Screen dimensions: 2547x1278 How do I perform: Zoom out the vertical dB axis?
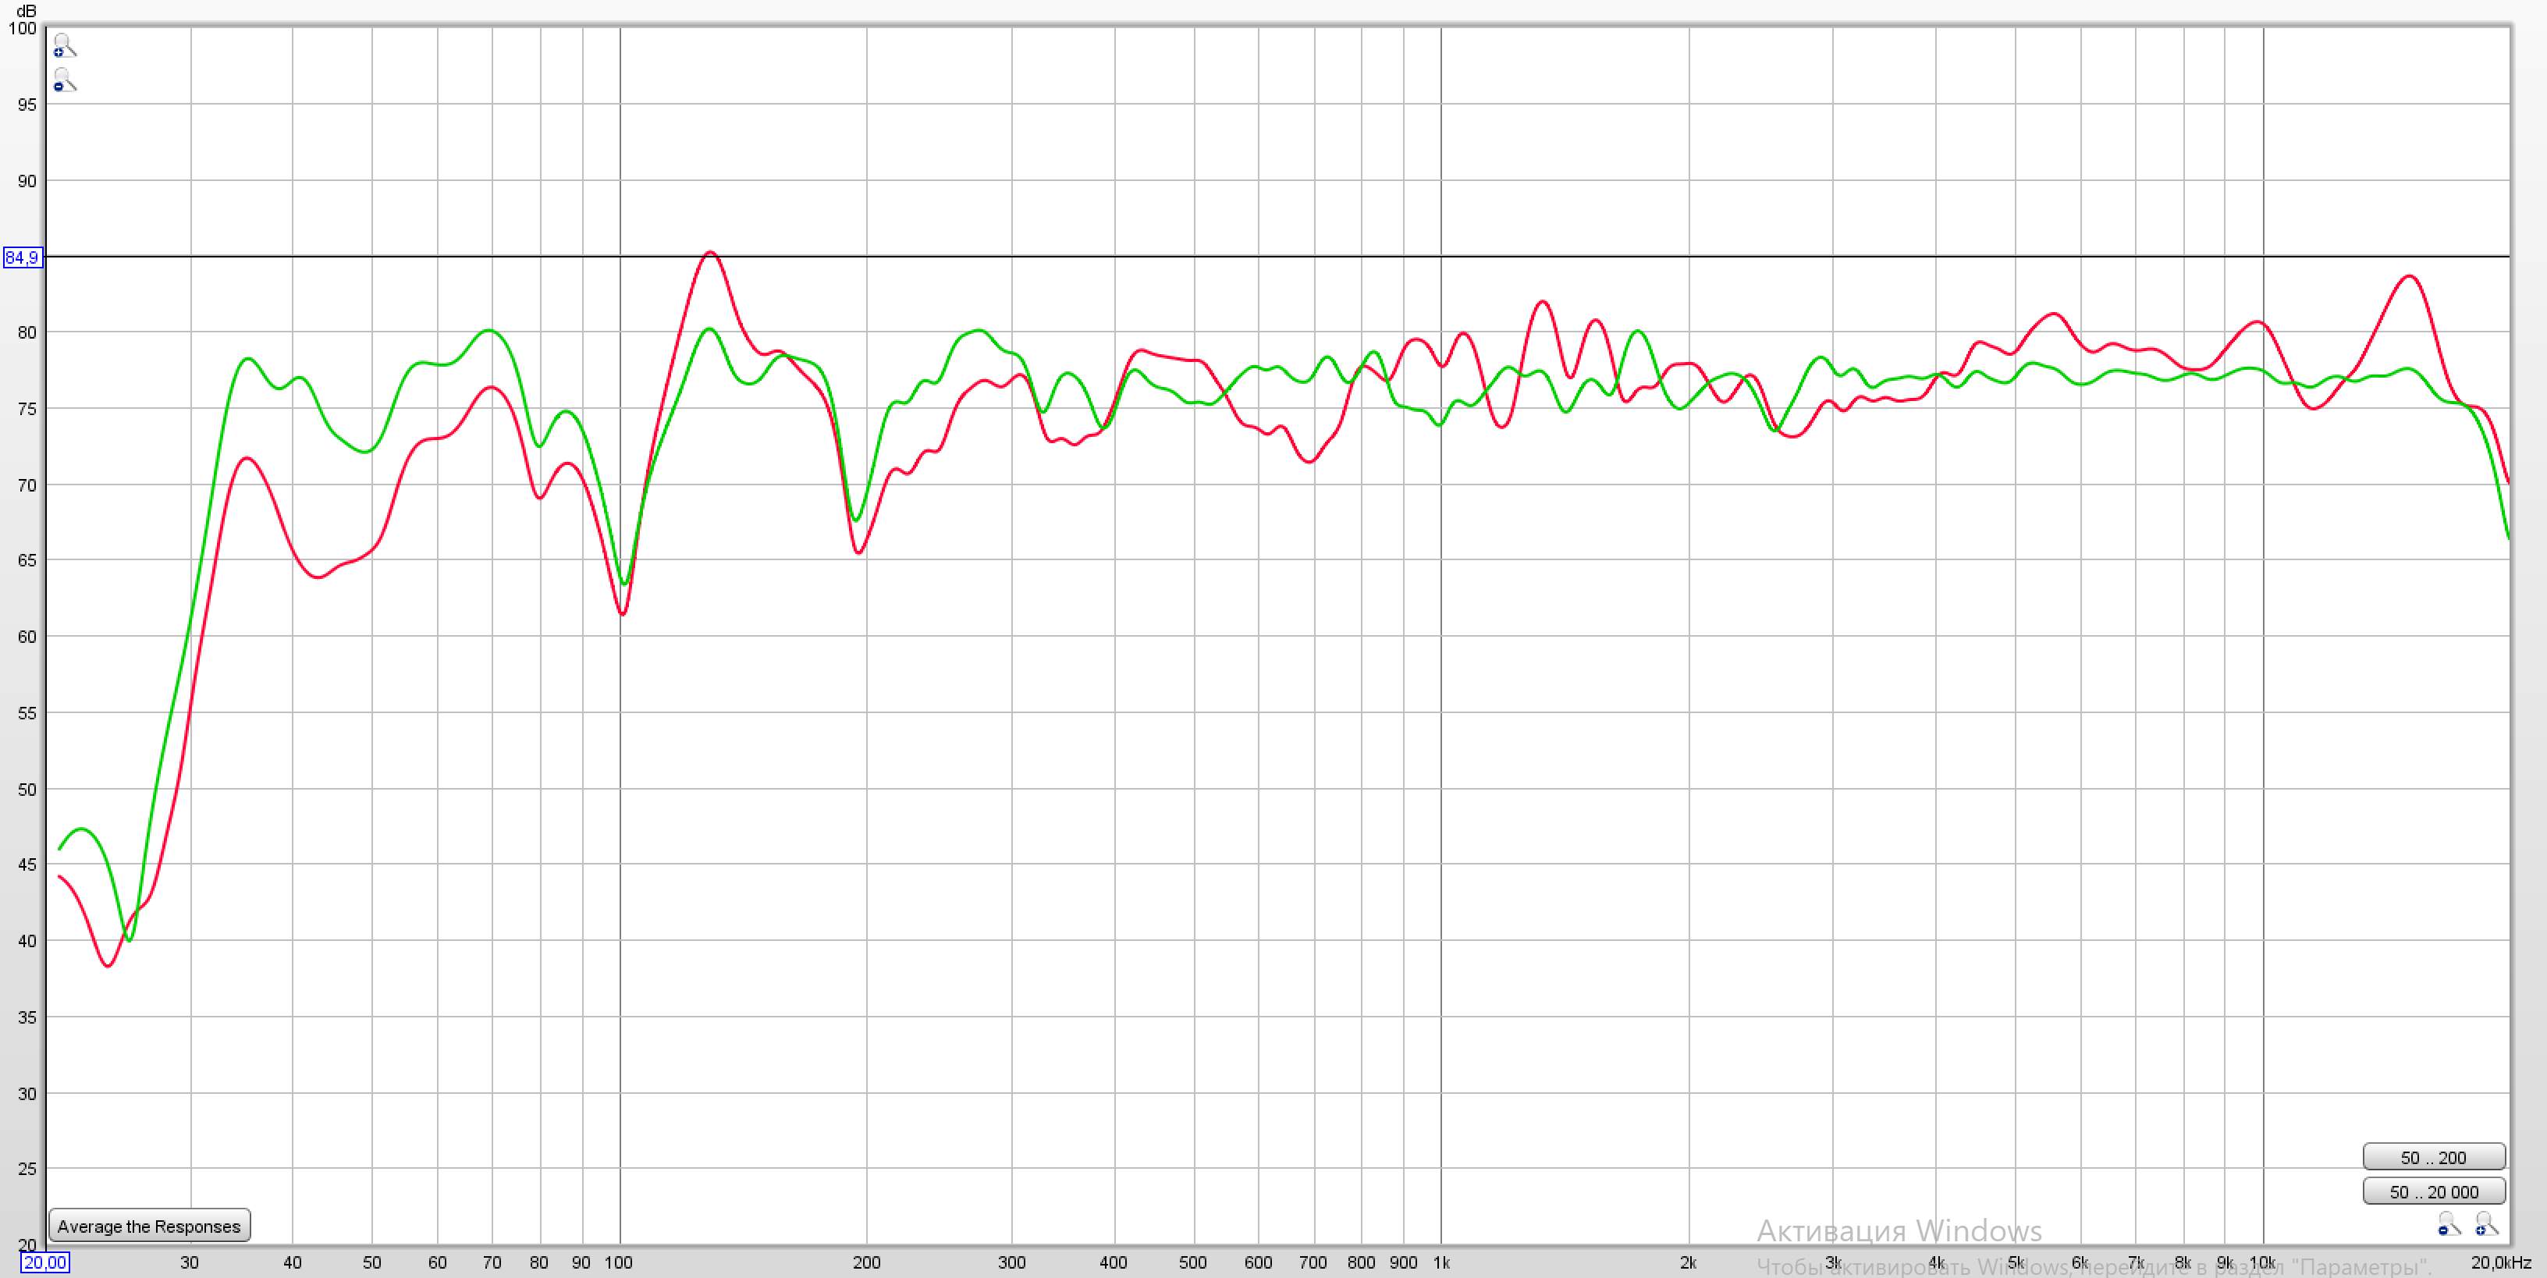tap(64, 80)
